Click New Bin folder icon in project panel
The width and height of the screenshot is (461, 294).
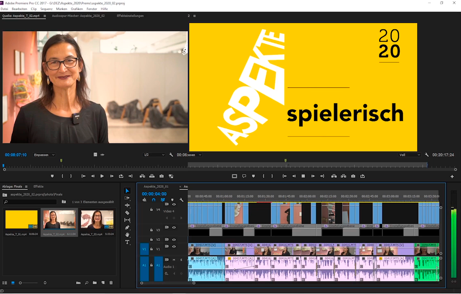(95, 283)
